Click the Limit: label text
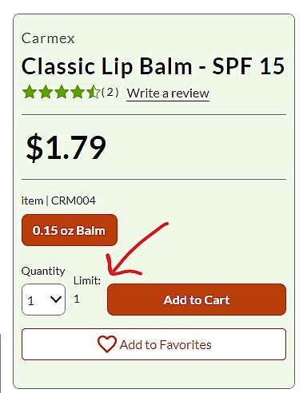 (x=87, y=280)
